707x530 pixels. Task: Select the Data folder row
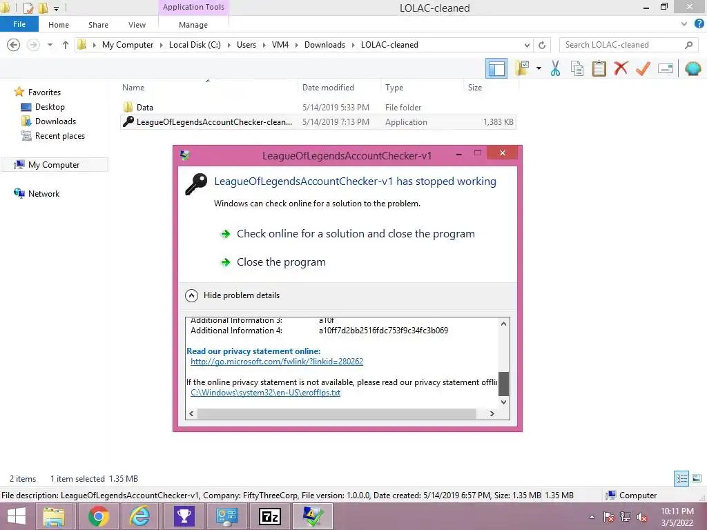(x=318, y=107)
